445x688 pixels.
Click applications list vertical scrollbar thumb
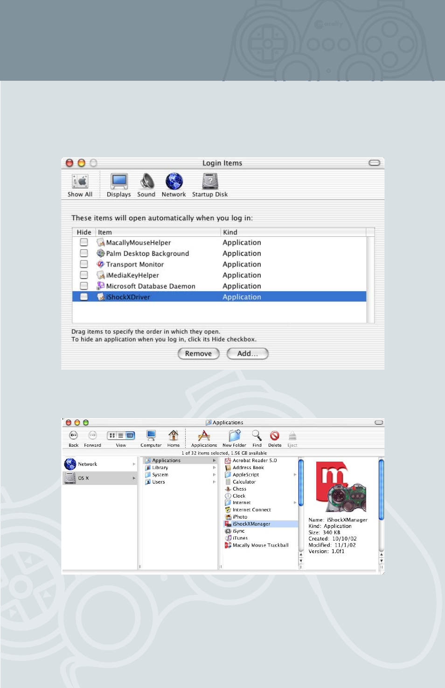pyautogui.click(x=301, y=483)
